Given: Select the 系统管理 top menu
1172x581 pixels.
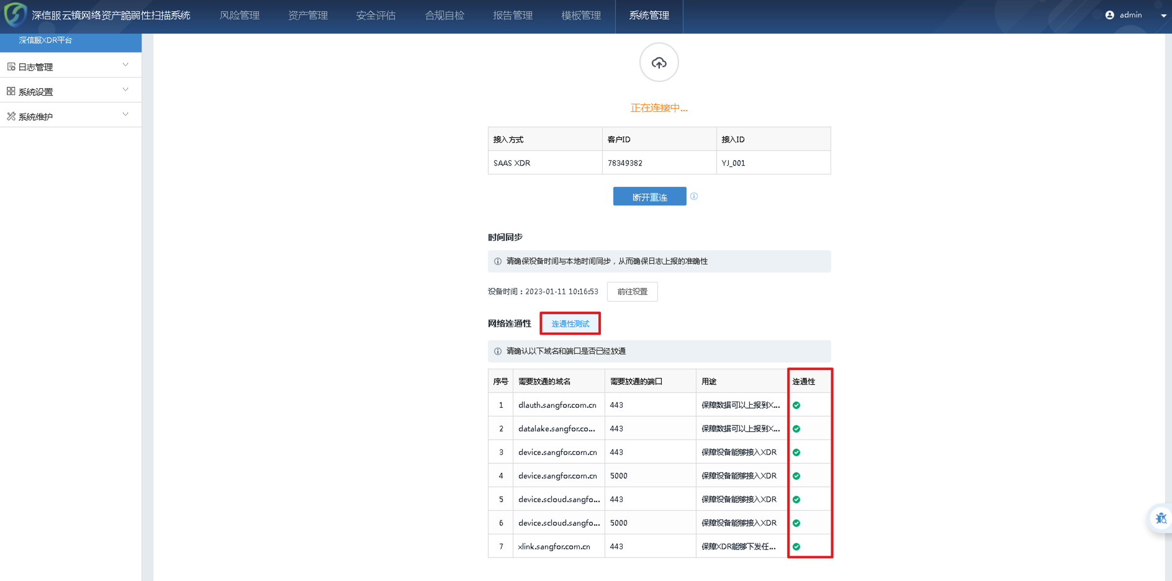Looking at the screenshot, I should [x=649, y=16].
